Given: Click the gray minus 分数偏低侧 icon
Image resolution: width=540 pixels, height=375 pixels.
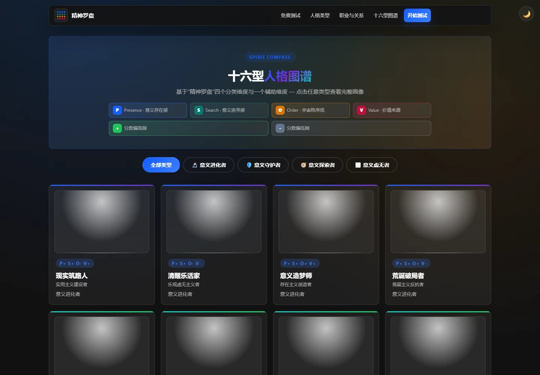Looking at the screenshot, I should [x=280, y=128].
